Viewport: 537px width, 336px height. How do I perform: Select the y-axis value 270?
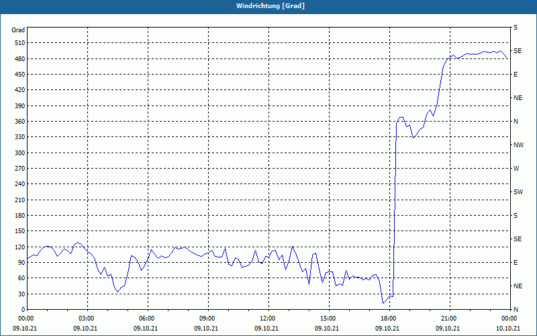click(x=20, y=169)
